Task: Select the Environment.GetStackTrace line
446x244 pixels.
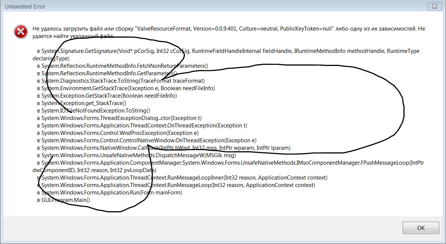Action: pos(126,88)
